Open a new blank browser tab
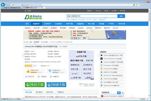151x101 pixels. (x=44, y=8)
